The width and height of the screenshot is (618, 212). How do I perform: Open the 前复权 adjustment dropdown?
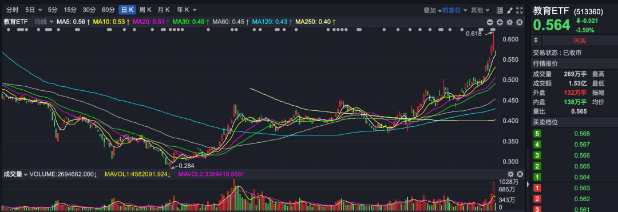point(454,10)
